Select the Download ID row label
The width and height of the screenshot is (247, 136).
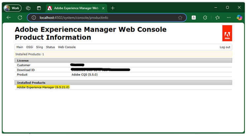(x=26, y=70)
